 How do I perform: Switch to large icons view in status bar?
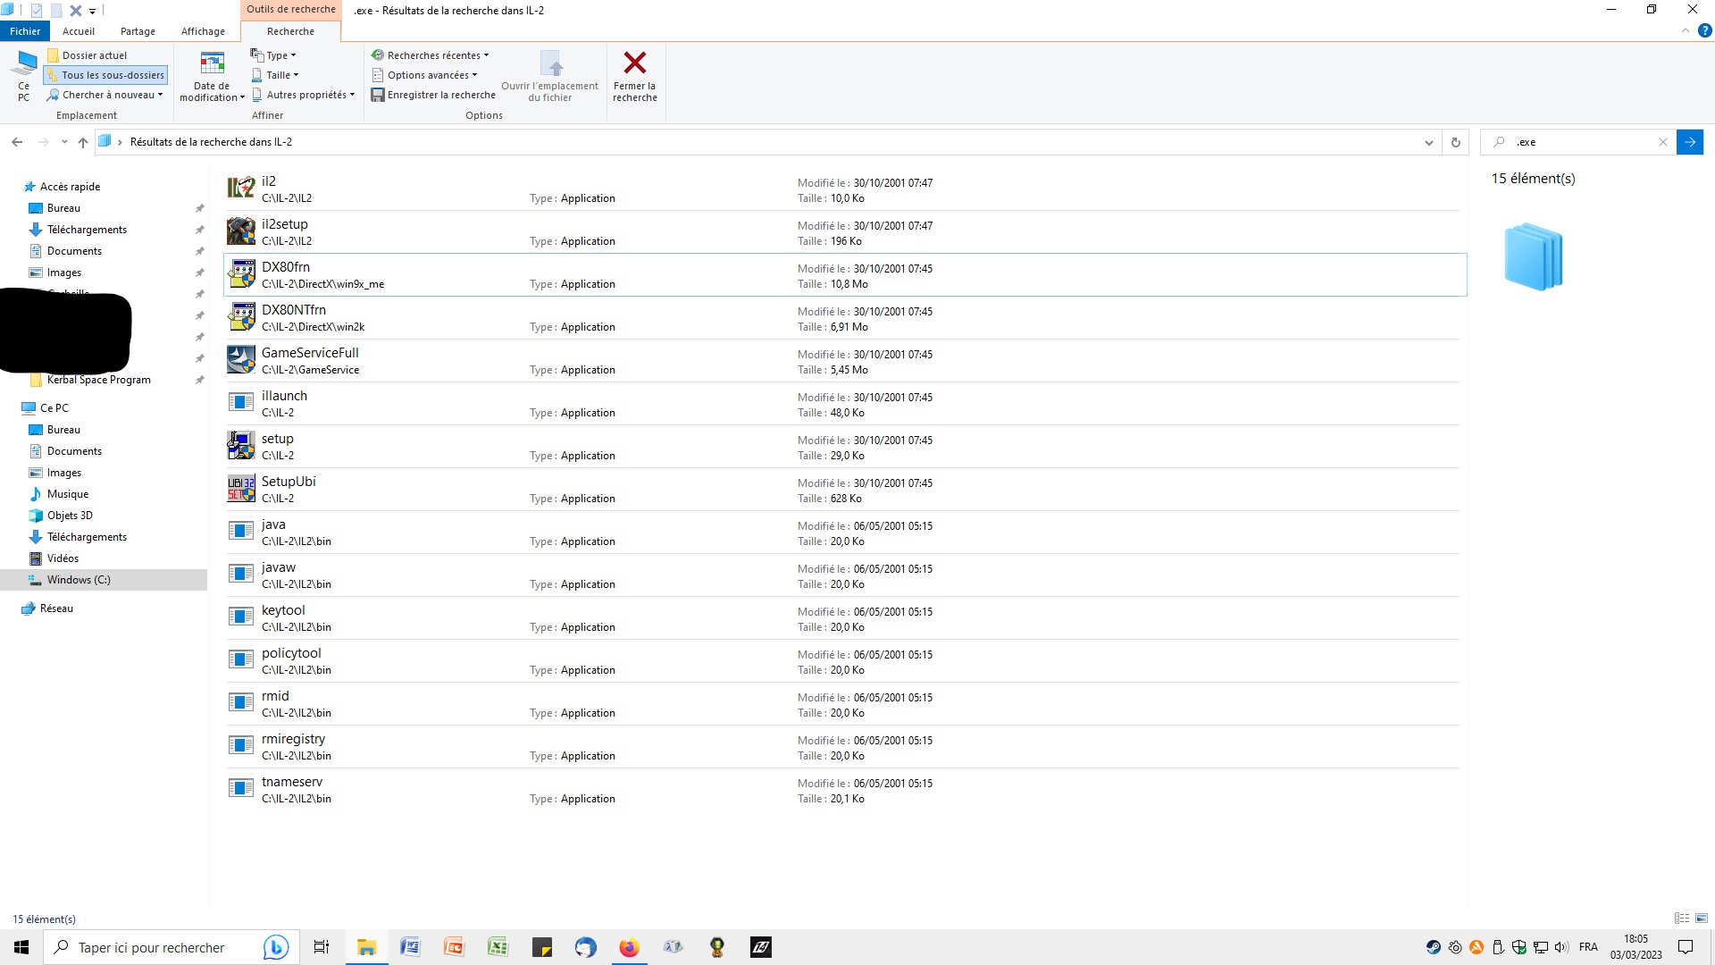pyautogui.click(x=1702, y=919)
